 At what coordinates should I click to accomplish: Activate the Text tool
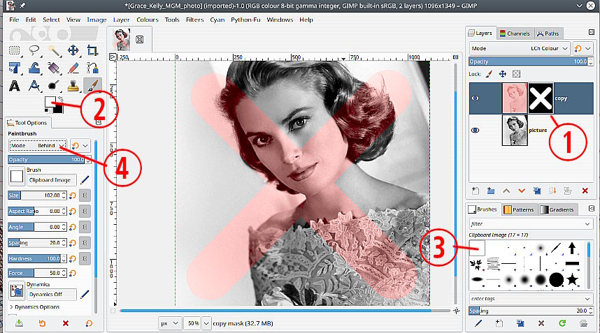[x=15, y=86]
